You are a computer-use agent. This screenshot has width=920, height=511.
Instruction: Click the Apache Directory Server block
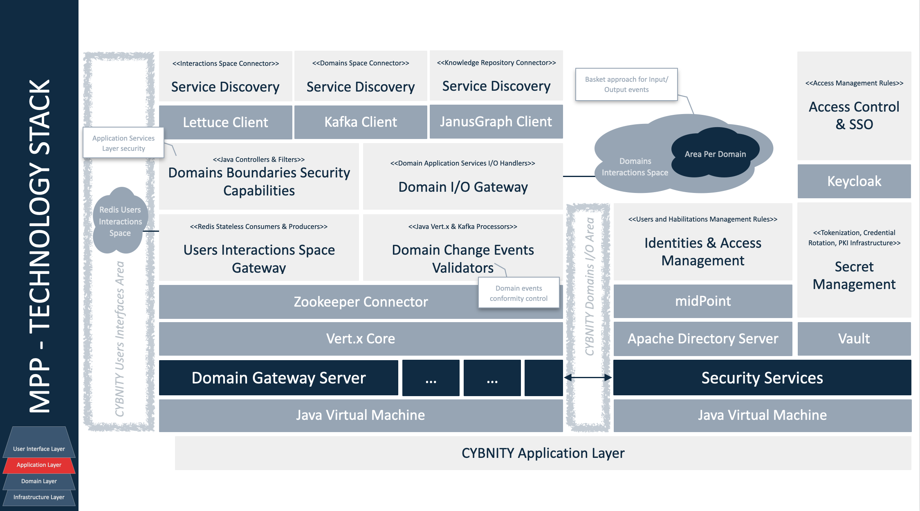(x=702, y=338)
